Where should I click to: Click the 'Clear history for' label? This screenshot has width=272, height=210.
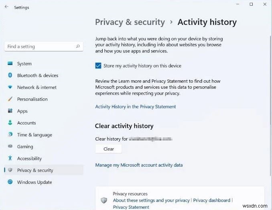(112, 139)
